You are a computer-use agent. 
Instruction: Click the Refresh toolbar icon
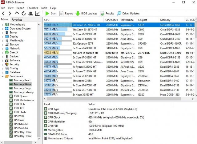pos(24,14)
